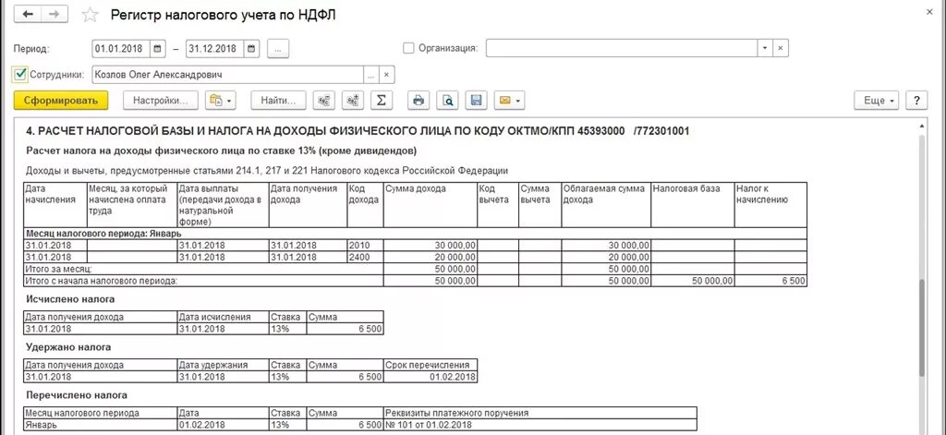This screenshot has width=946, height=435.
Task: Uncheck the Сотрудники filter checkbox
Action: pos(20,75)
